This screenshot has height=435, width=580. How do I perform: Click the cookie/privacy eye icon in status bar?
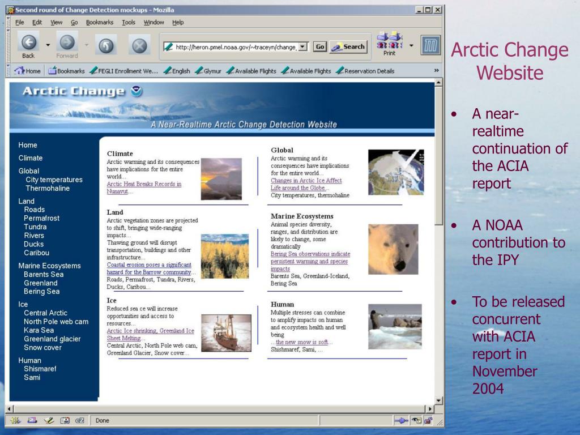point(416,420)
